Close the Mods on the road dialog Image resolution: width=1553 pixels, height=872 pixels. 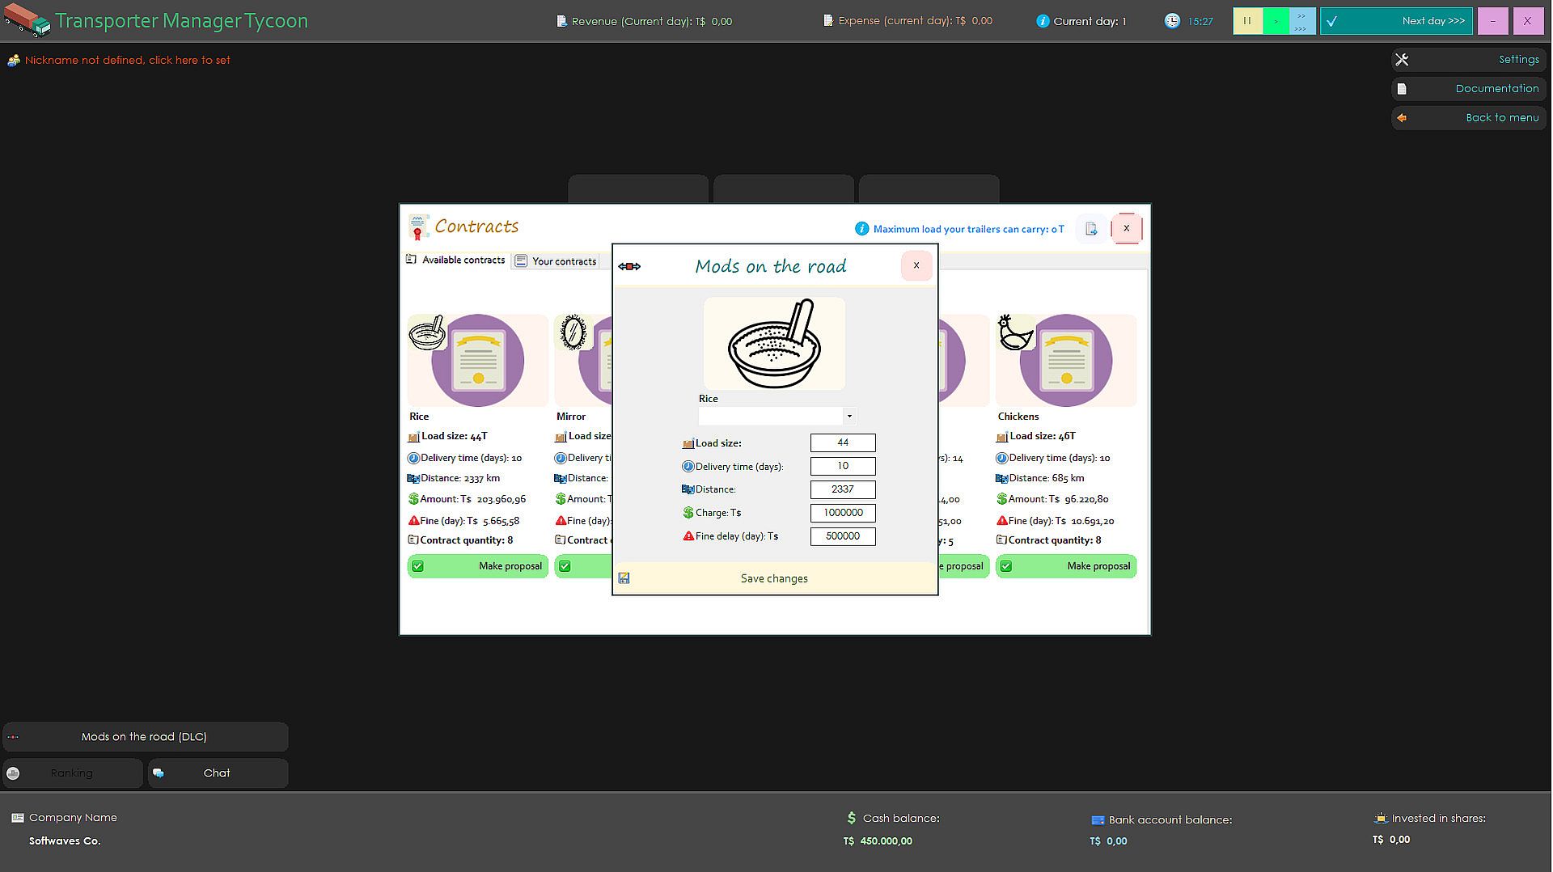[x=916, y=265]
